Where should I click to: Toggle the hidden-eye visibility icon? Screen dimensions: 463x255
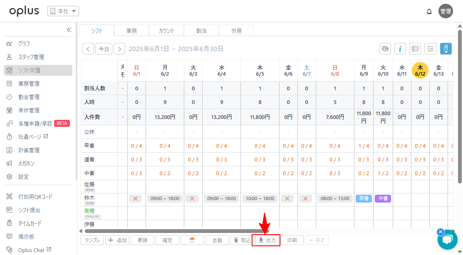pos(385,49)
